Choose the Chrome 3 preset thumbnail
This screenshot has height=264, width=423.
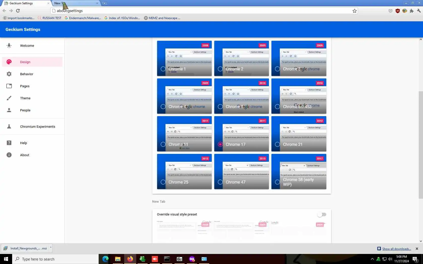(x=299, y=58)
